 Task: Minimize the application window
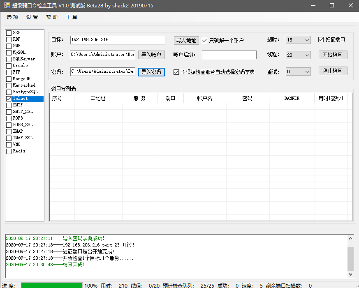tap(313, 5)
